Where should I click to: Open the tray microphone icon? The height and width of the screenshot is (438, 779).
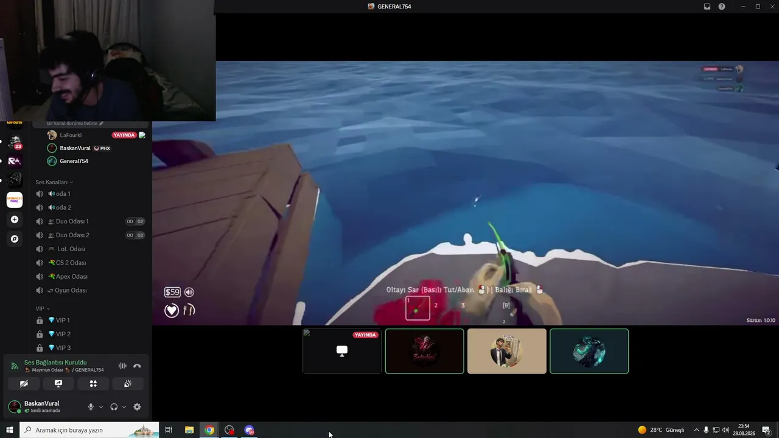point(706,430)
